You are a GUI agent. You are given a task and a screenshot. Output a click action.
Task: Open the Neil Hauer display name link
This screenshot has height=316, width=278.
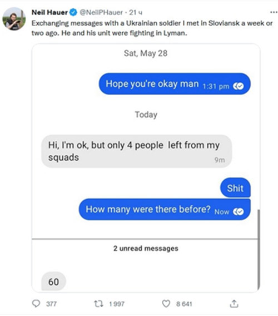(49, 12)
